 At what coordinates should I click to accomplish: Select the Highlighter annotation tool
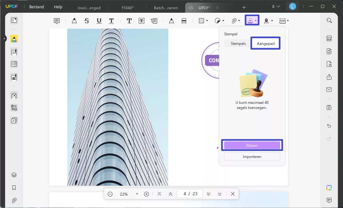74,21
